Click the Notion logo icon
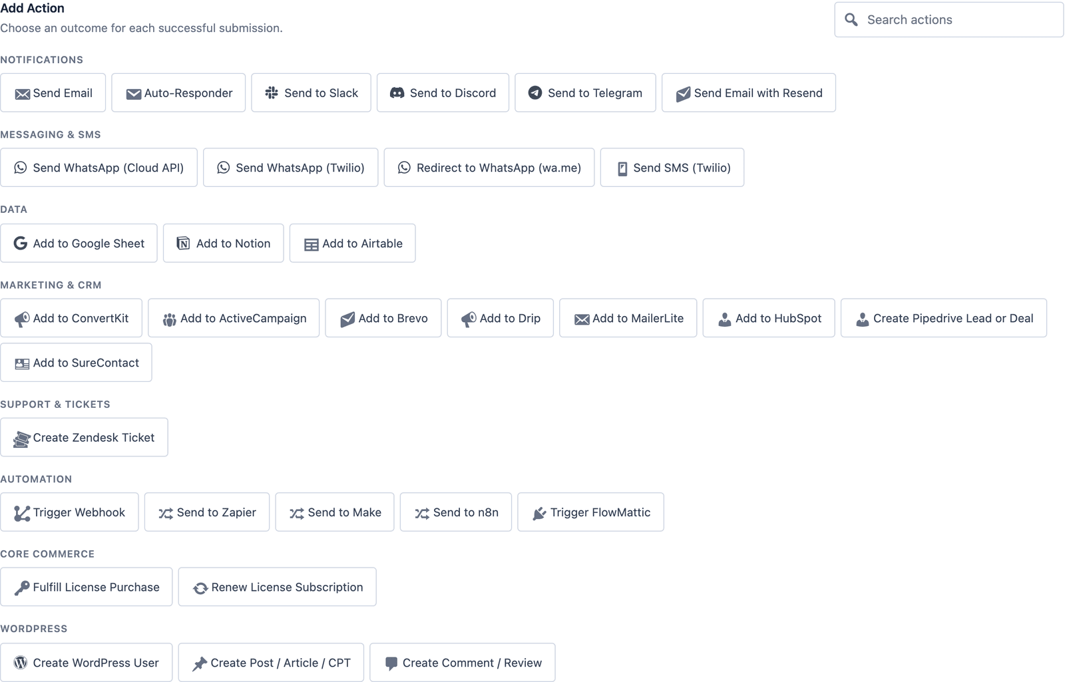 click(183, 244)
